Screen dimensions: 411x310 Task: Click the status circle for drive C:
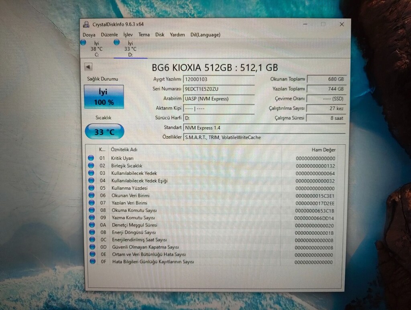[83, 42]
